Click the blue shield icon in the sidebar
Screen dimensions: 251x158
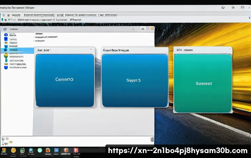point(6,67)
